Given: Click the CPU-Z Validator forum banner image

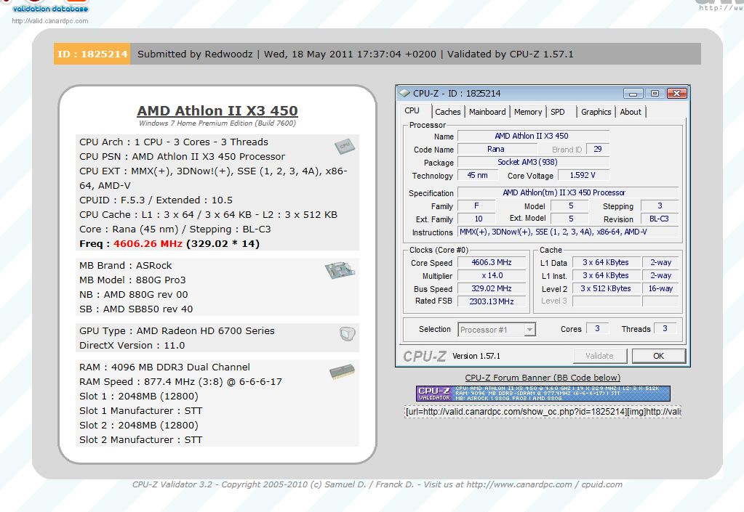Looking at the screenshot, I should coord(543,394).
